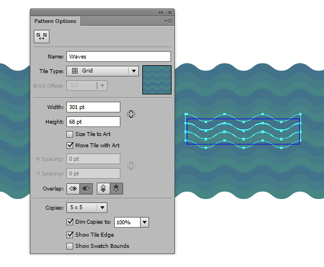Open the Pattern Options panel flyout menu
324x267 pixels.
click(x=168, y=21)
